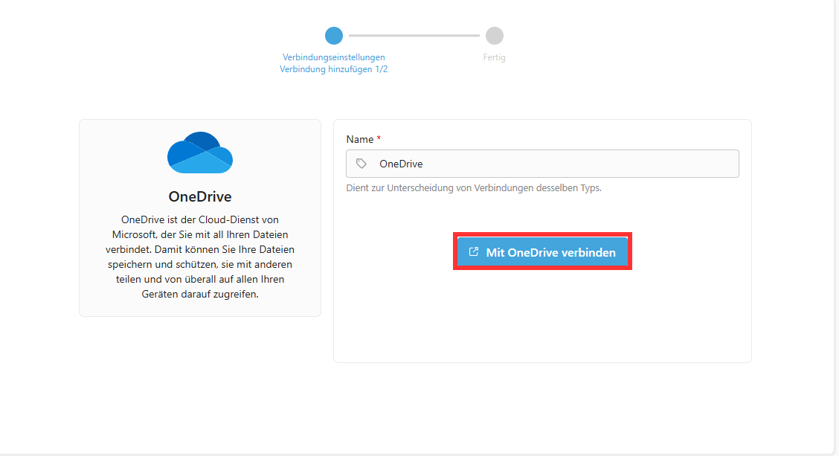Click the tag icon in the Name field
The width and height of the screenshot is (839, 456).
(x=361, y=164)
